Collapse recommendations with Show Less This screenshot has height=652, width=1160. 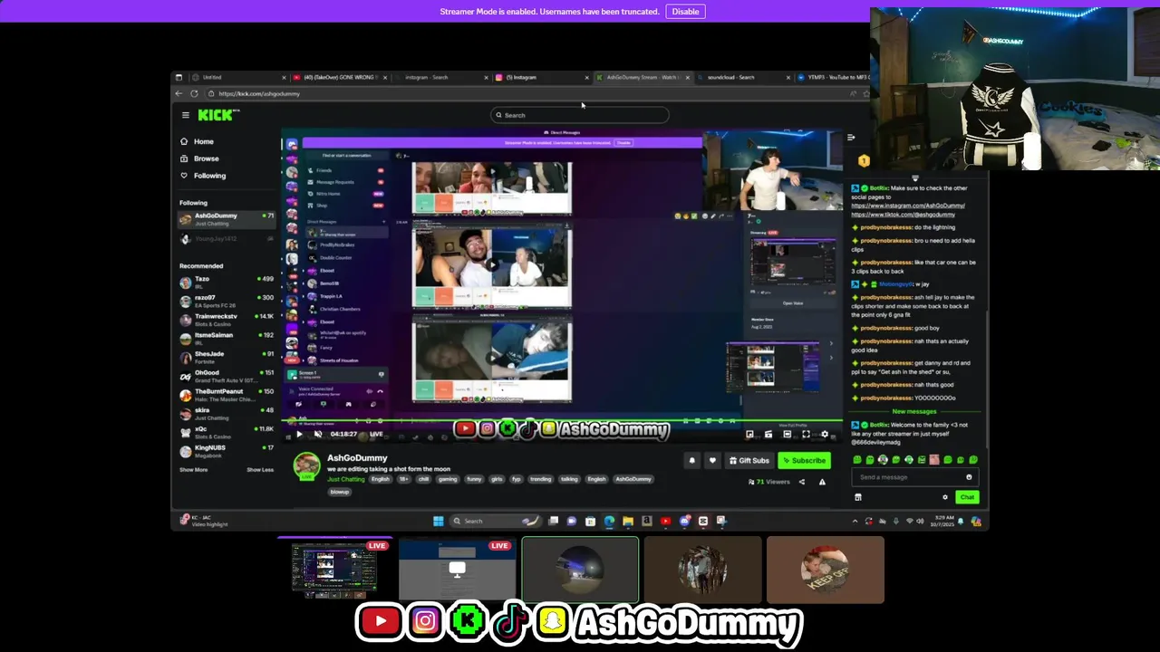[260, 470]
